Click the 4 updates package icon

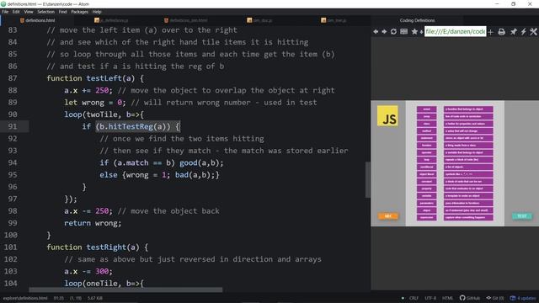(x=523, y=298)
